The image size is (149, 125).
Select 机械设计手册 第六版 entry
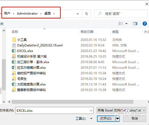pos(32,57)
